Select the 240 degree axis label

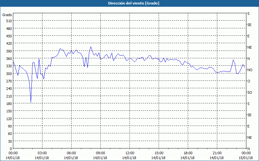pos(9,89)
